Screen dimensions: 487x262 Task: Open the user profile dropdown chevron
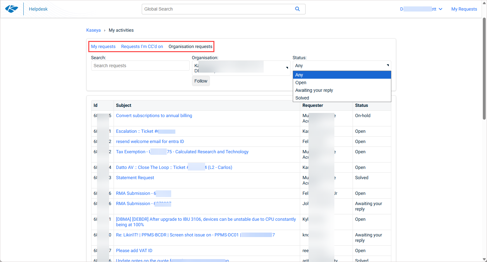tap(441, 9)
